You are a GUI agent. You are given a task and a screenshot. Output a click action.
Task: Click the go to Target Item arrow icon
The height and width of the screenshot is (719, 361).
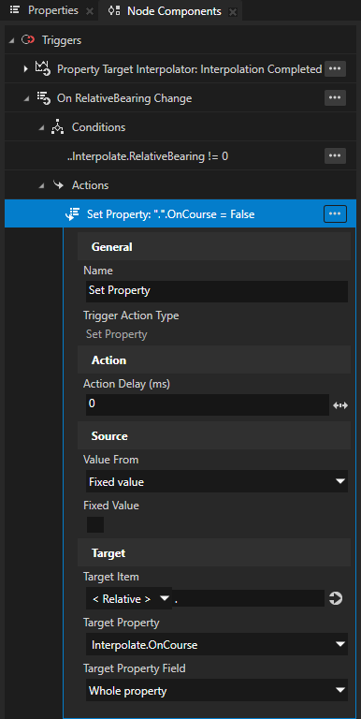336,598
